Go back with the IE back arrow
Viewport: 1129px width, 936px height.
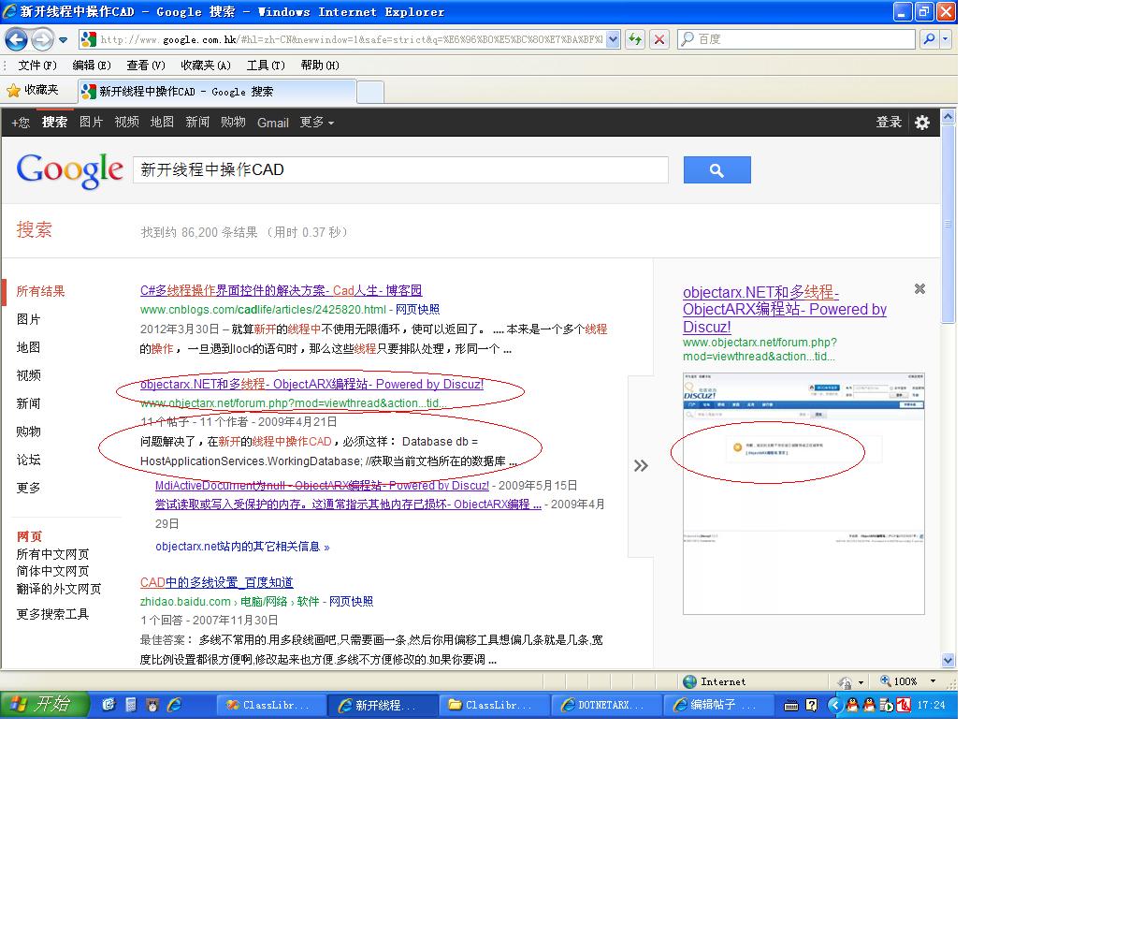tap(16, 39)
